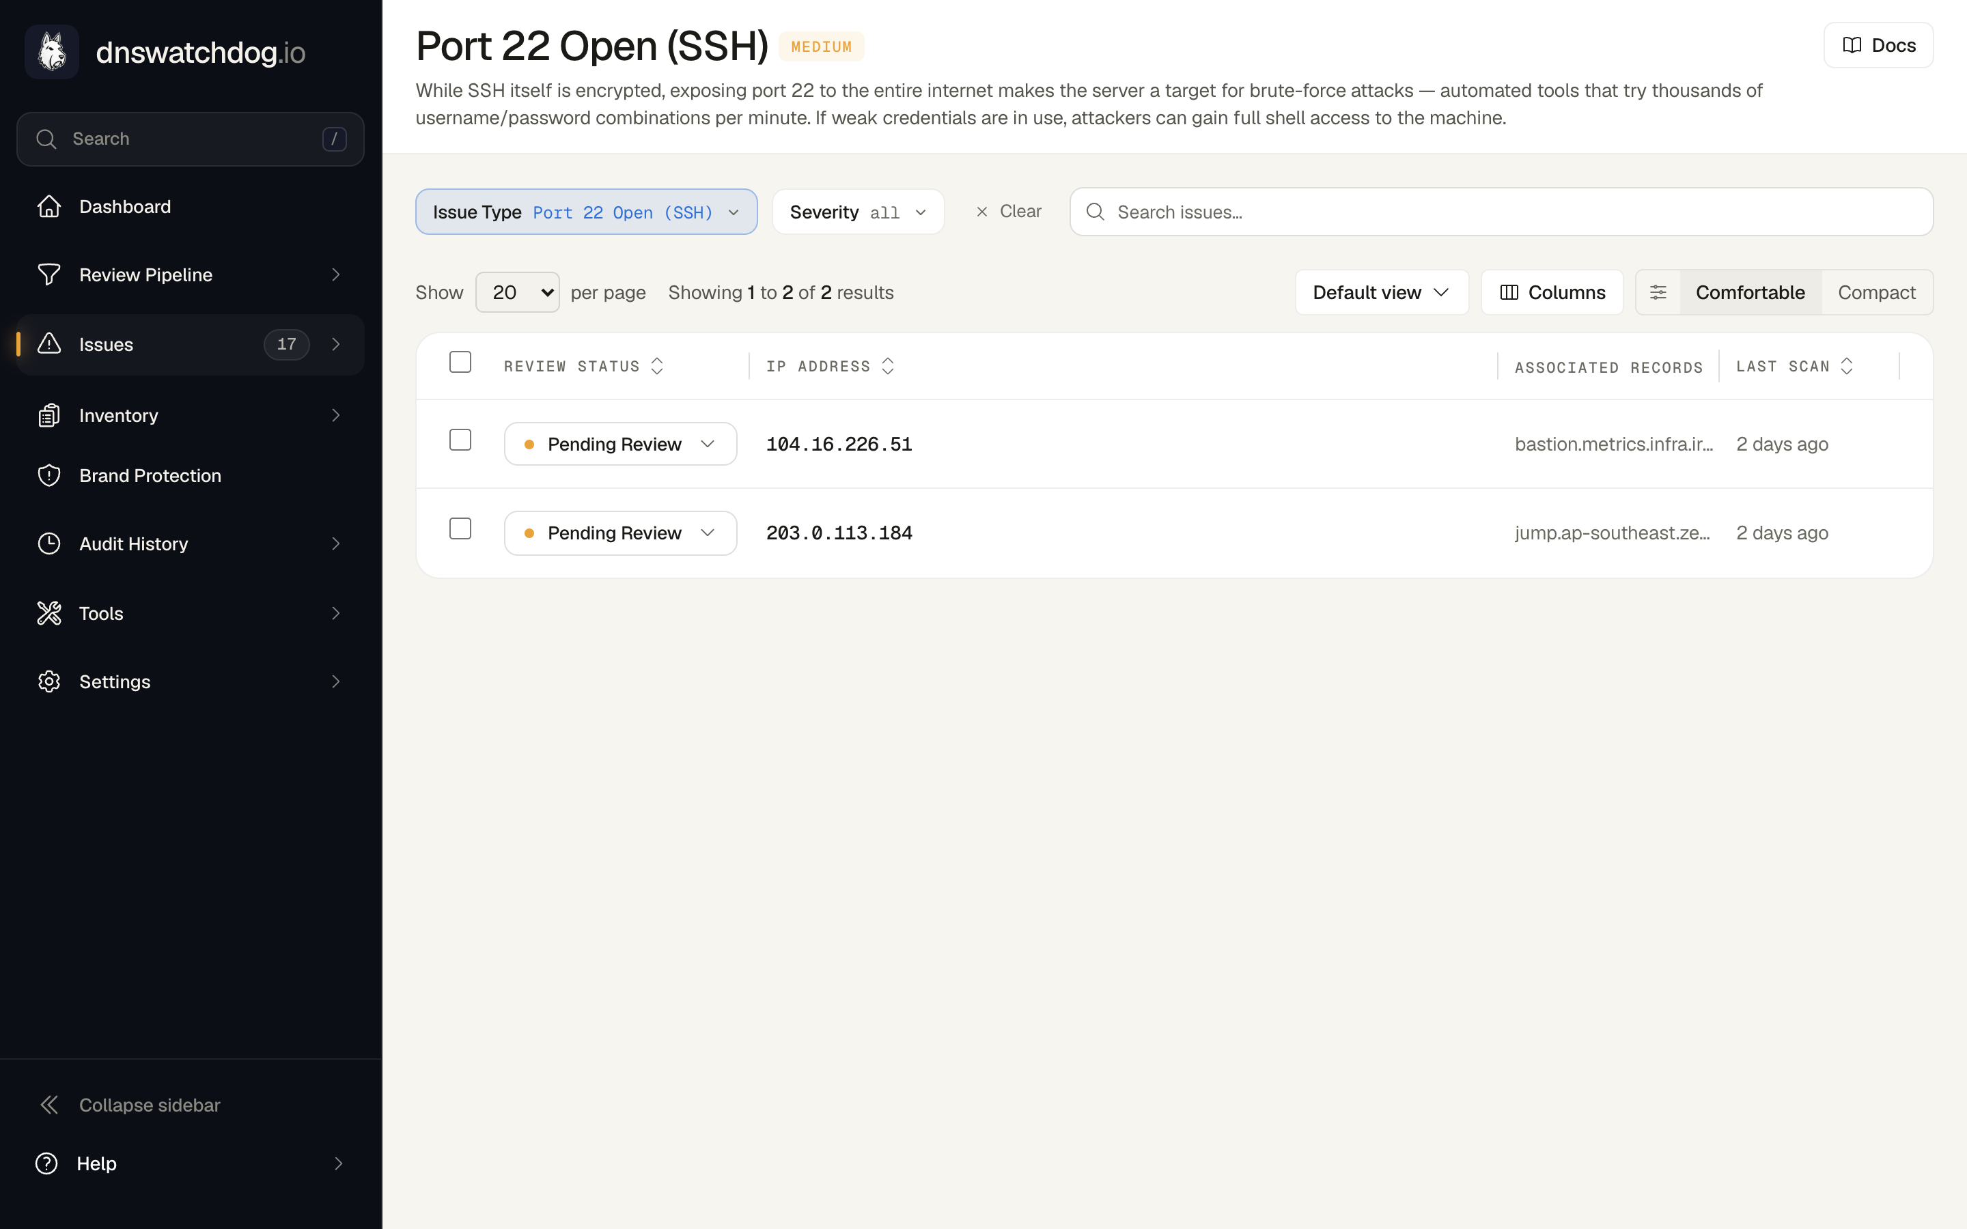
Task: Click the jump.ap-southeast associated record
Action: (1612, 533)
